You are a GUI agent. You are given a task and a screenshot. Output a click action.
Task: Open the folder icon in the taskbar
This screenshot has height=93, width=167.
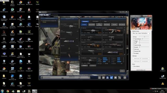pos(19,91)
